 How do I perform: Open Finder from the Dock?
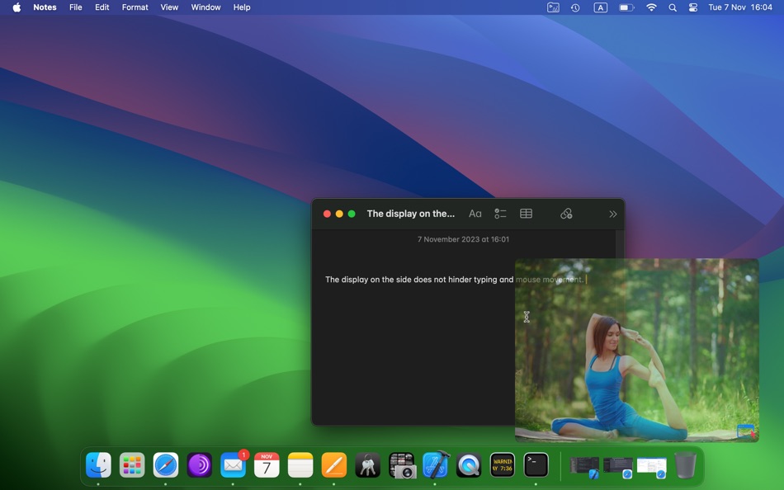[98, 465]
